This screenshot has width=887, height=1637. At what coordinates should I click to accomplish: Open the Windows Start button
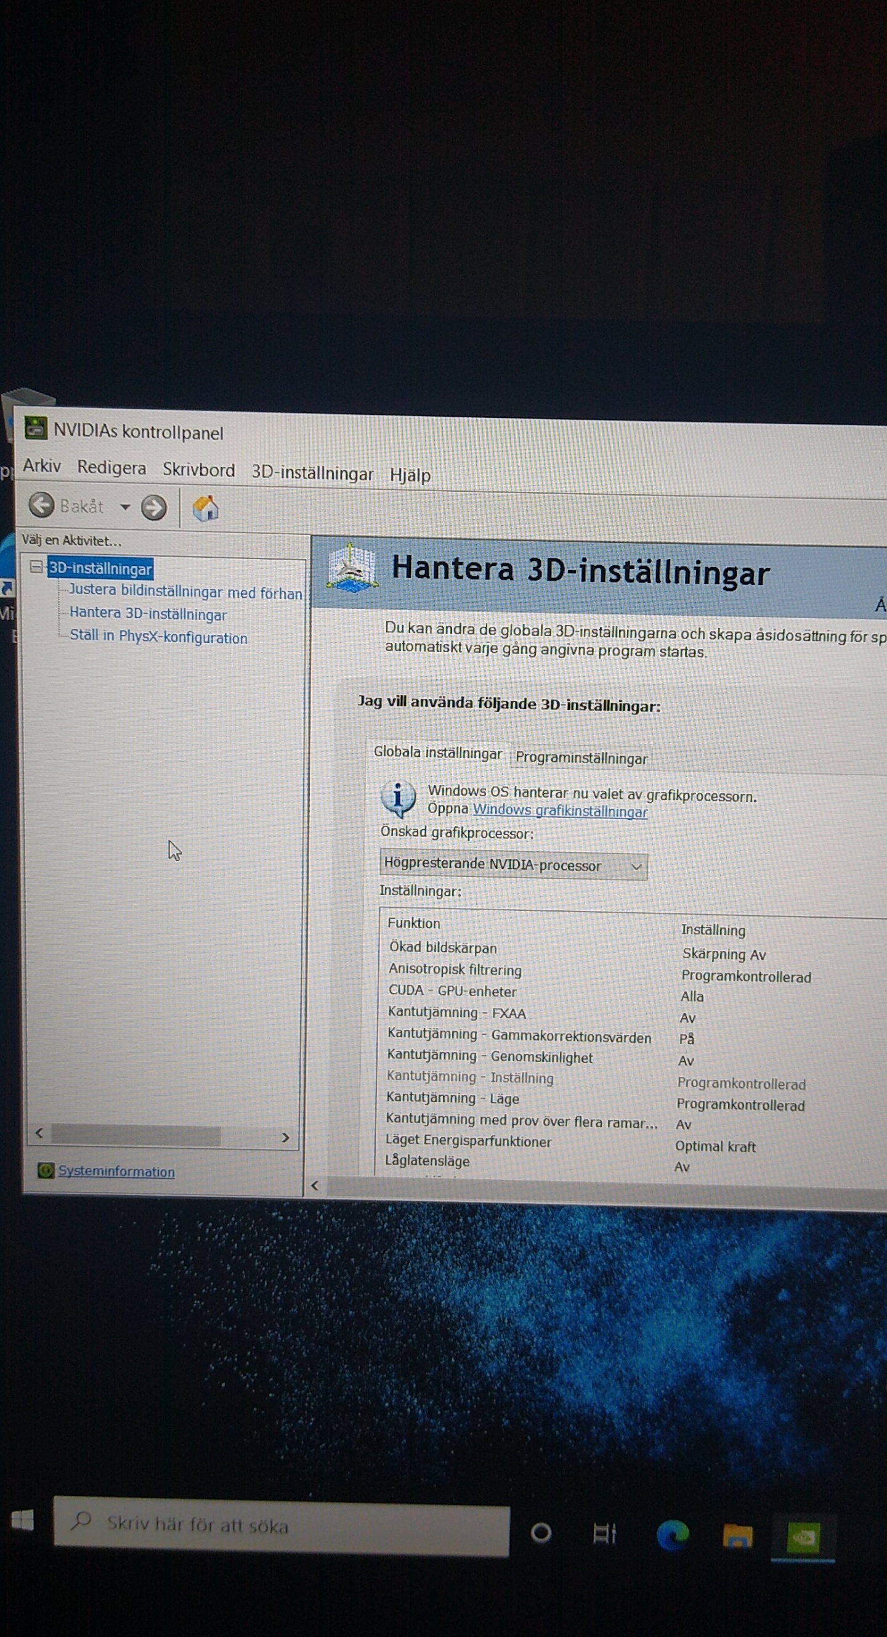pos(23,1521)
